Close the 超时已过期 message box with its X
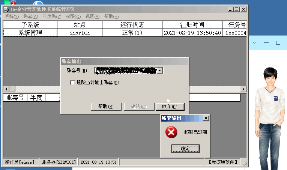Viewport: 287px width, 170px height. [206, 118]
